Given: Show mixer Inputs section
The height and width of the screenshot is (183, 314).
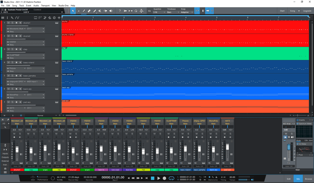Looking at the screenshot, I should 5,153.
